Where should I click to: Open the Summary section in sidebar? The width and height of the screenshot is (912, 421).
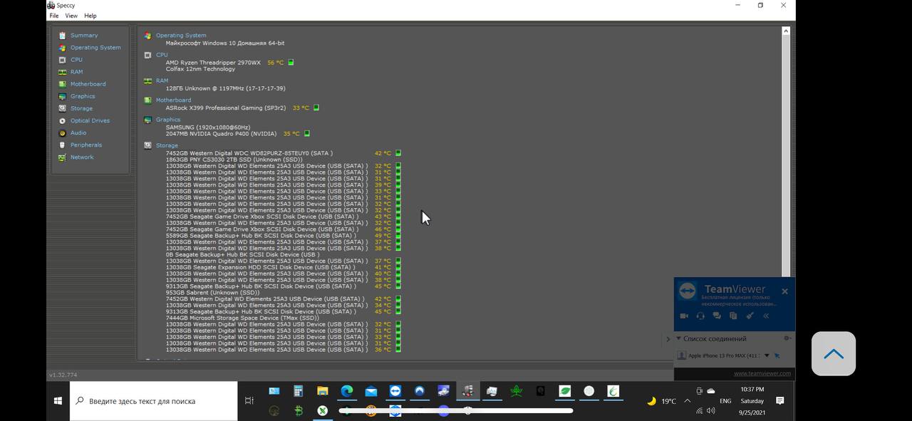(84, 35)
